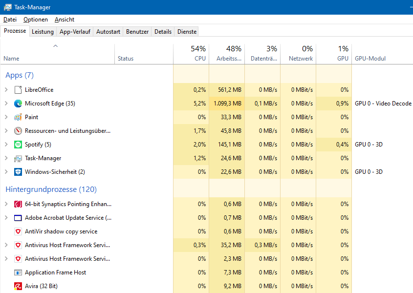Click the Avira (32 Bit) icon
This screenshot has height=293, width=413.
pyautogui.click(x=18, y=286)
